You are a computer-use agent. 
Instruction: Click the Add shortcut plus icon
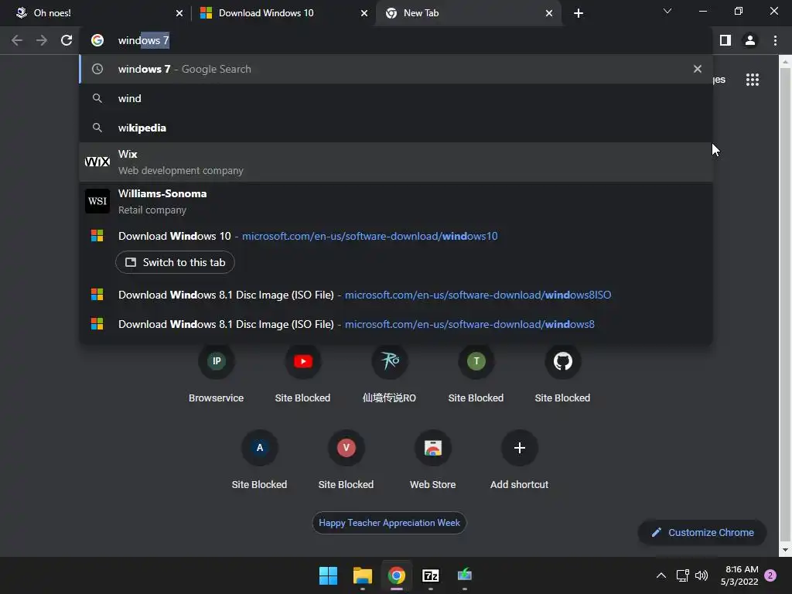519,448
